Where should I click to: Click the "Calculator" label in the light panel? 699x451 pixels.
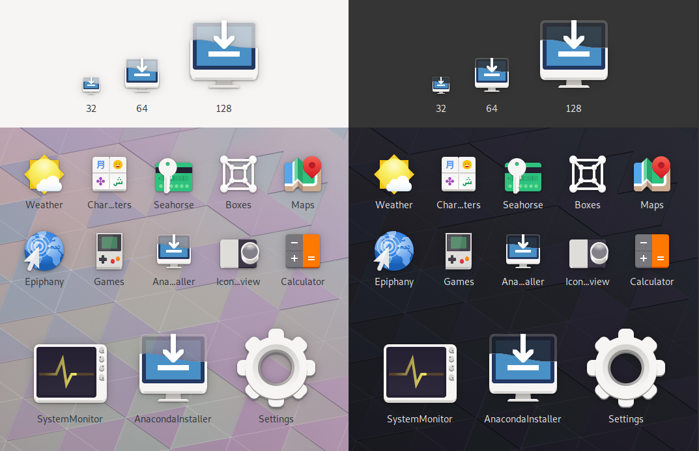pos(303,282)
